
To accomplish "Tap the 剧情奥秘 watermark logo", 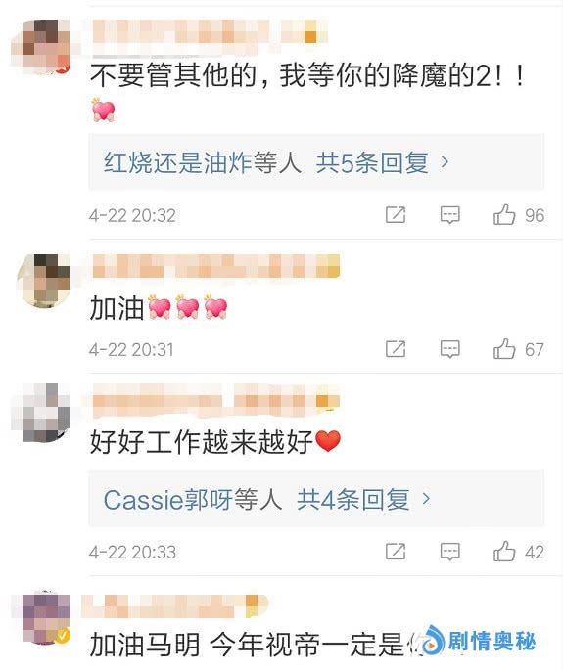I will 478,641.
